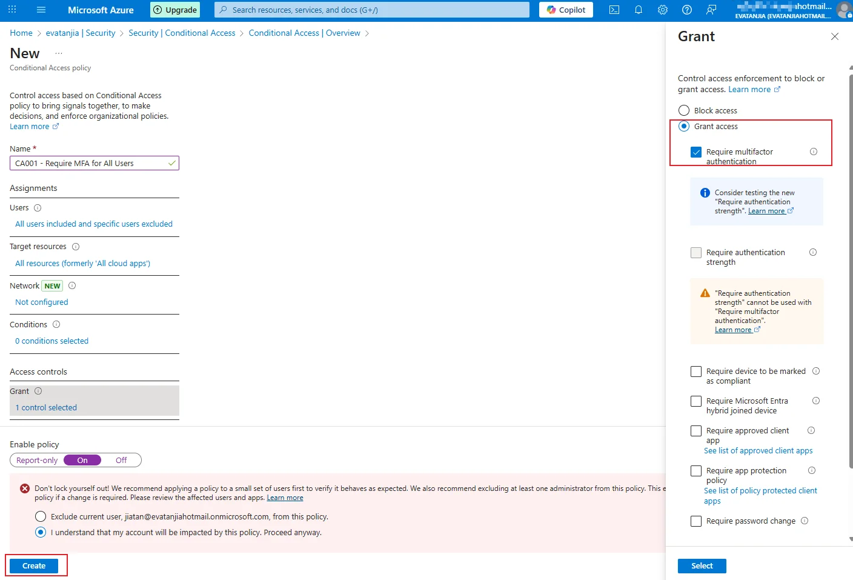The image size is (853, 580).
Task: Open the account avatar menu
Action: 844,10
